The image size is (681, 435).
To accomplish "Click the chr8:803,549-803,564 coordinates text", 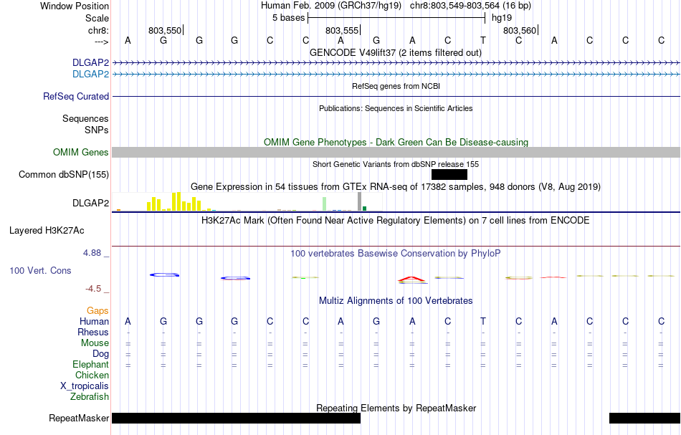I will pyautogui.click(x=470, y=6).
